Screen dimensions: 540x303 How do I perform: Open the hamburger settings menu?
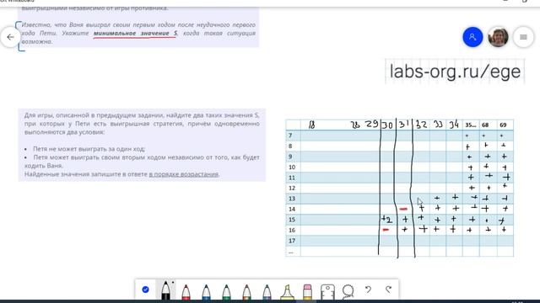point(523,37)
